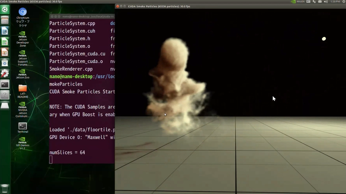The image size is (346, 194).
Task: Open the Trash at the launcher bottom
Action: [x=5, y=188]
